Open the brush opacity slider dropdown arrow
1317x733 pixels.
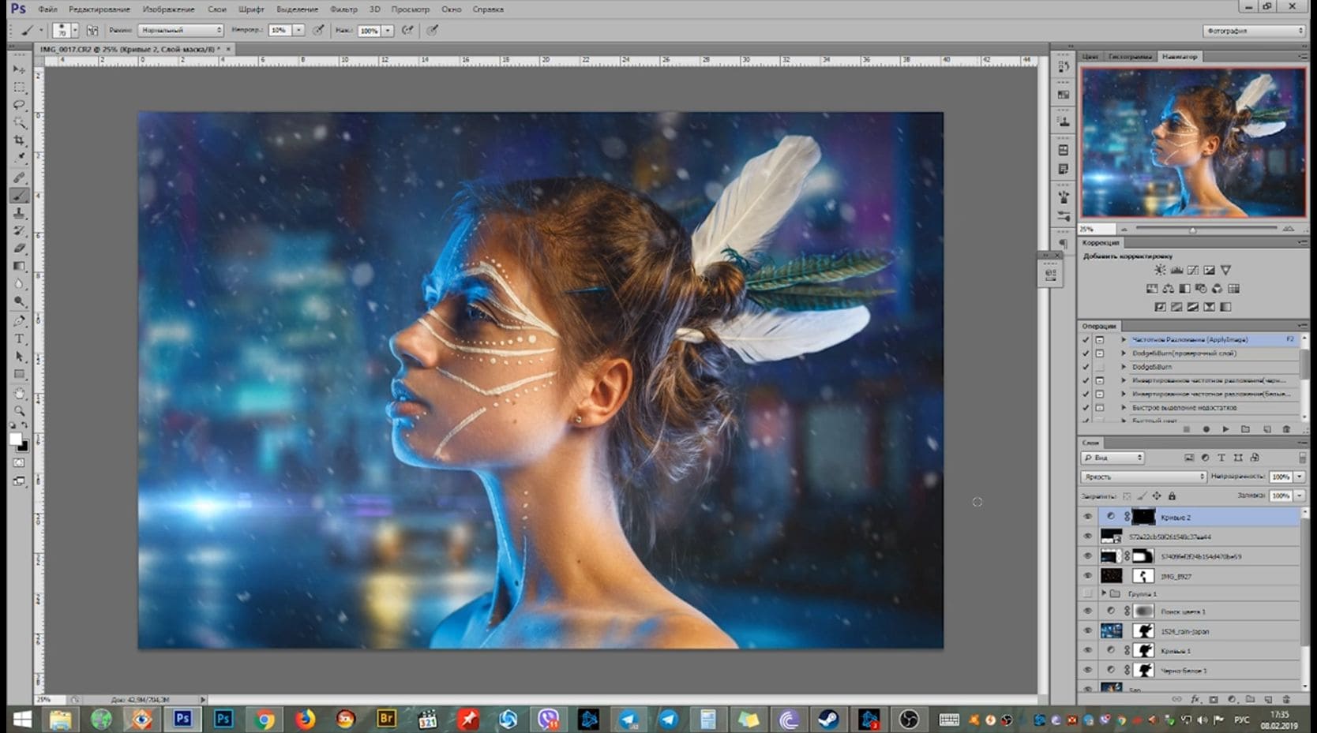point(298,30)
